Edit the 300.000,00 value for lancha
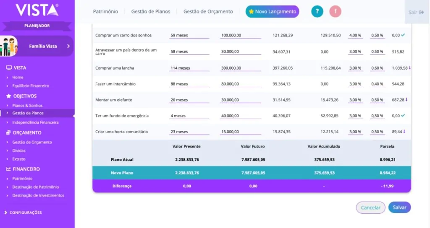 click(x=240, y=68)
